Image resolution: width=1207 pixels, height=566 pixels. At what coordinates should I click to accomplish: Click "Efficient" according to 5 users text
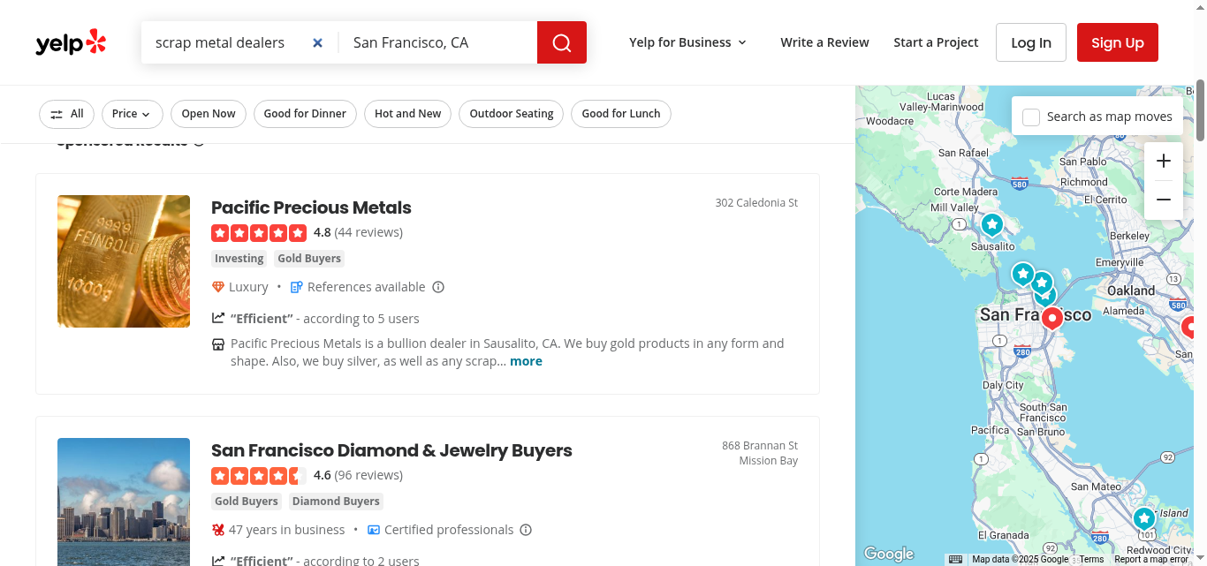tap(324, 319)
